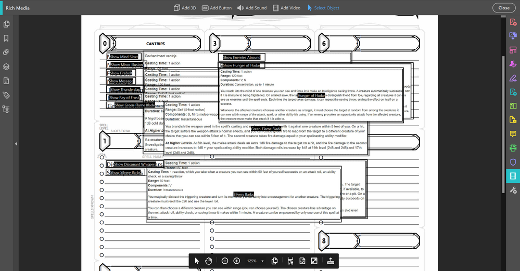Expand the collapsed left navigation pane
The width and height of the screenshot is (520, 271).
(16, 144)
